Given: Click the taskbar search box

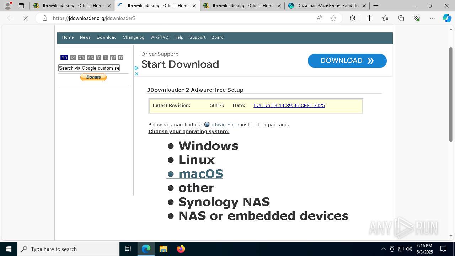Looking at the screenshot, I should tap(68, 249).
